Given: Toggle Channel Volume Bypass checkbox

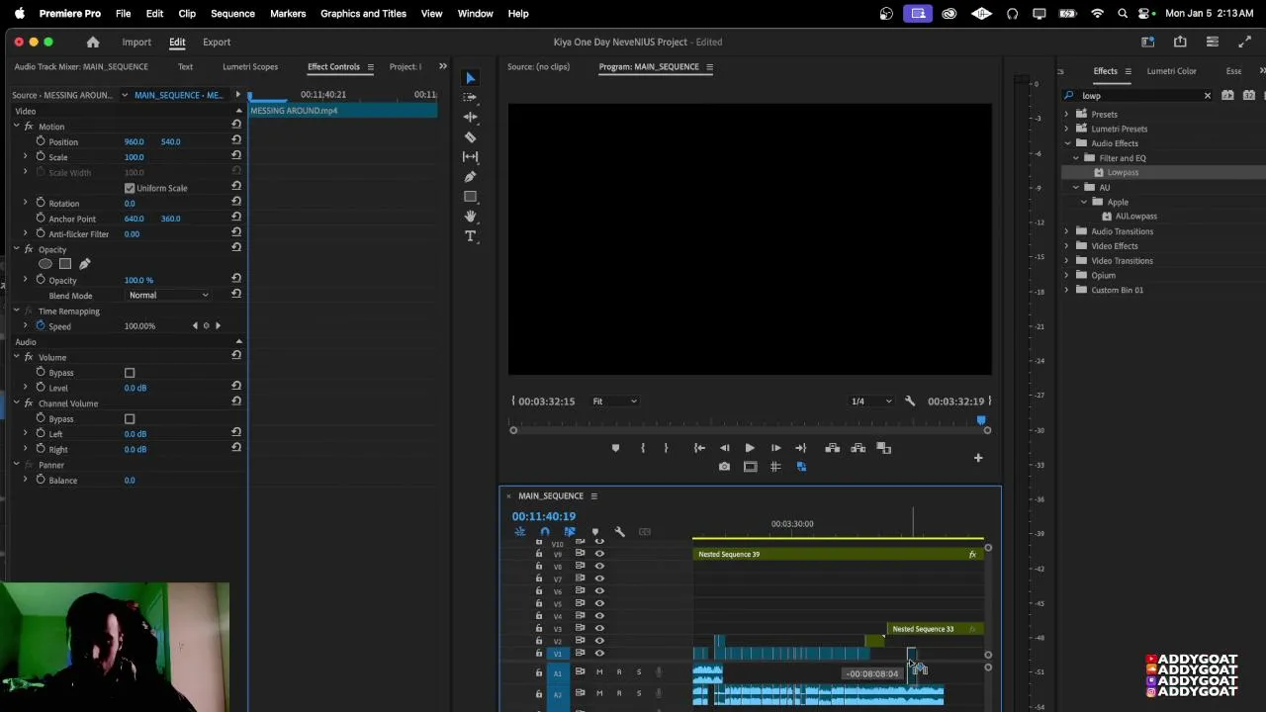Looking at the screenshot, I should [130, 419].
